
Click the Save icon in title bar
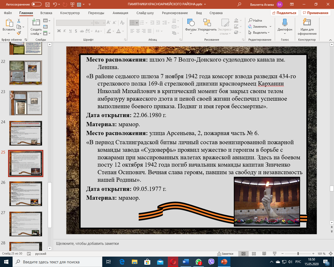point(47,4)
